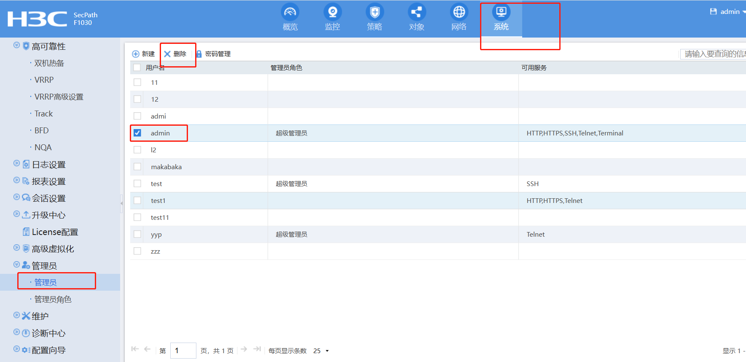Expand the 维护 section arrow
This screenshot has height=362, width=746.
tap(16, 315)
